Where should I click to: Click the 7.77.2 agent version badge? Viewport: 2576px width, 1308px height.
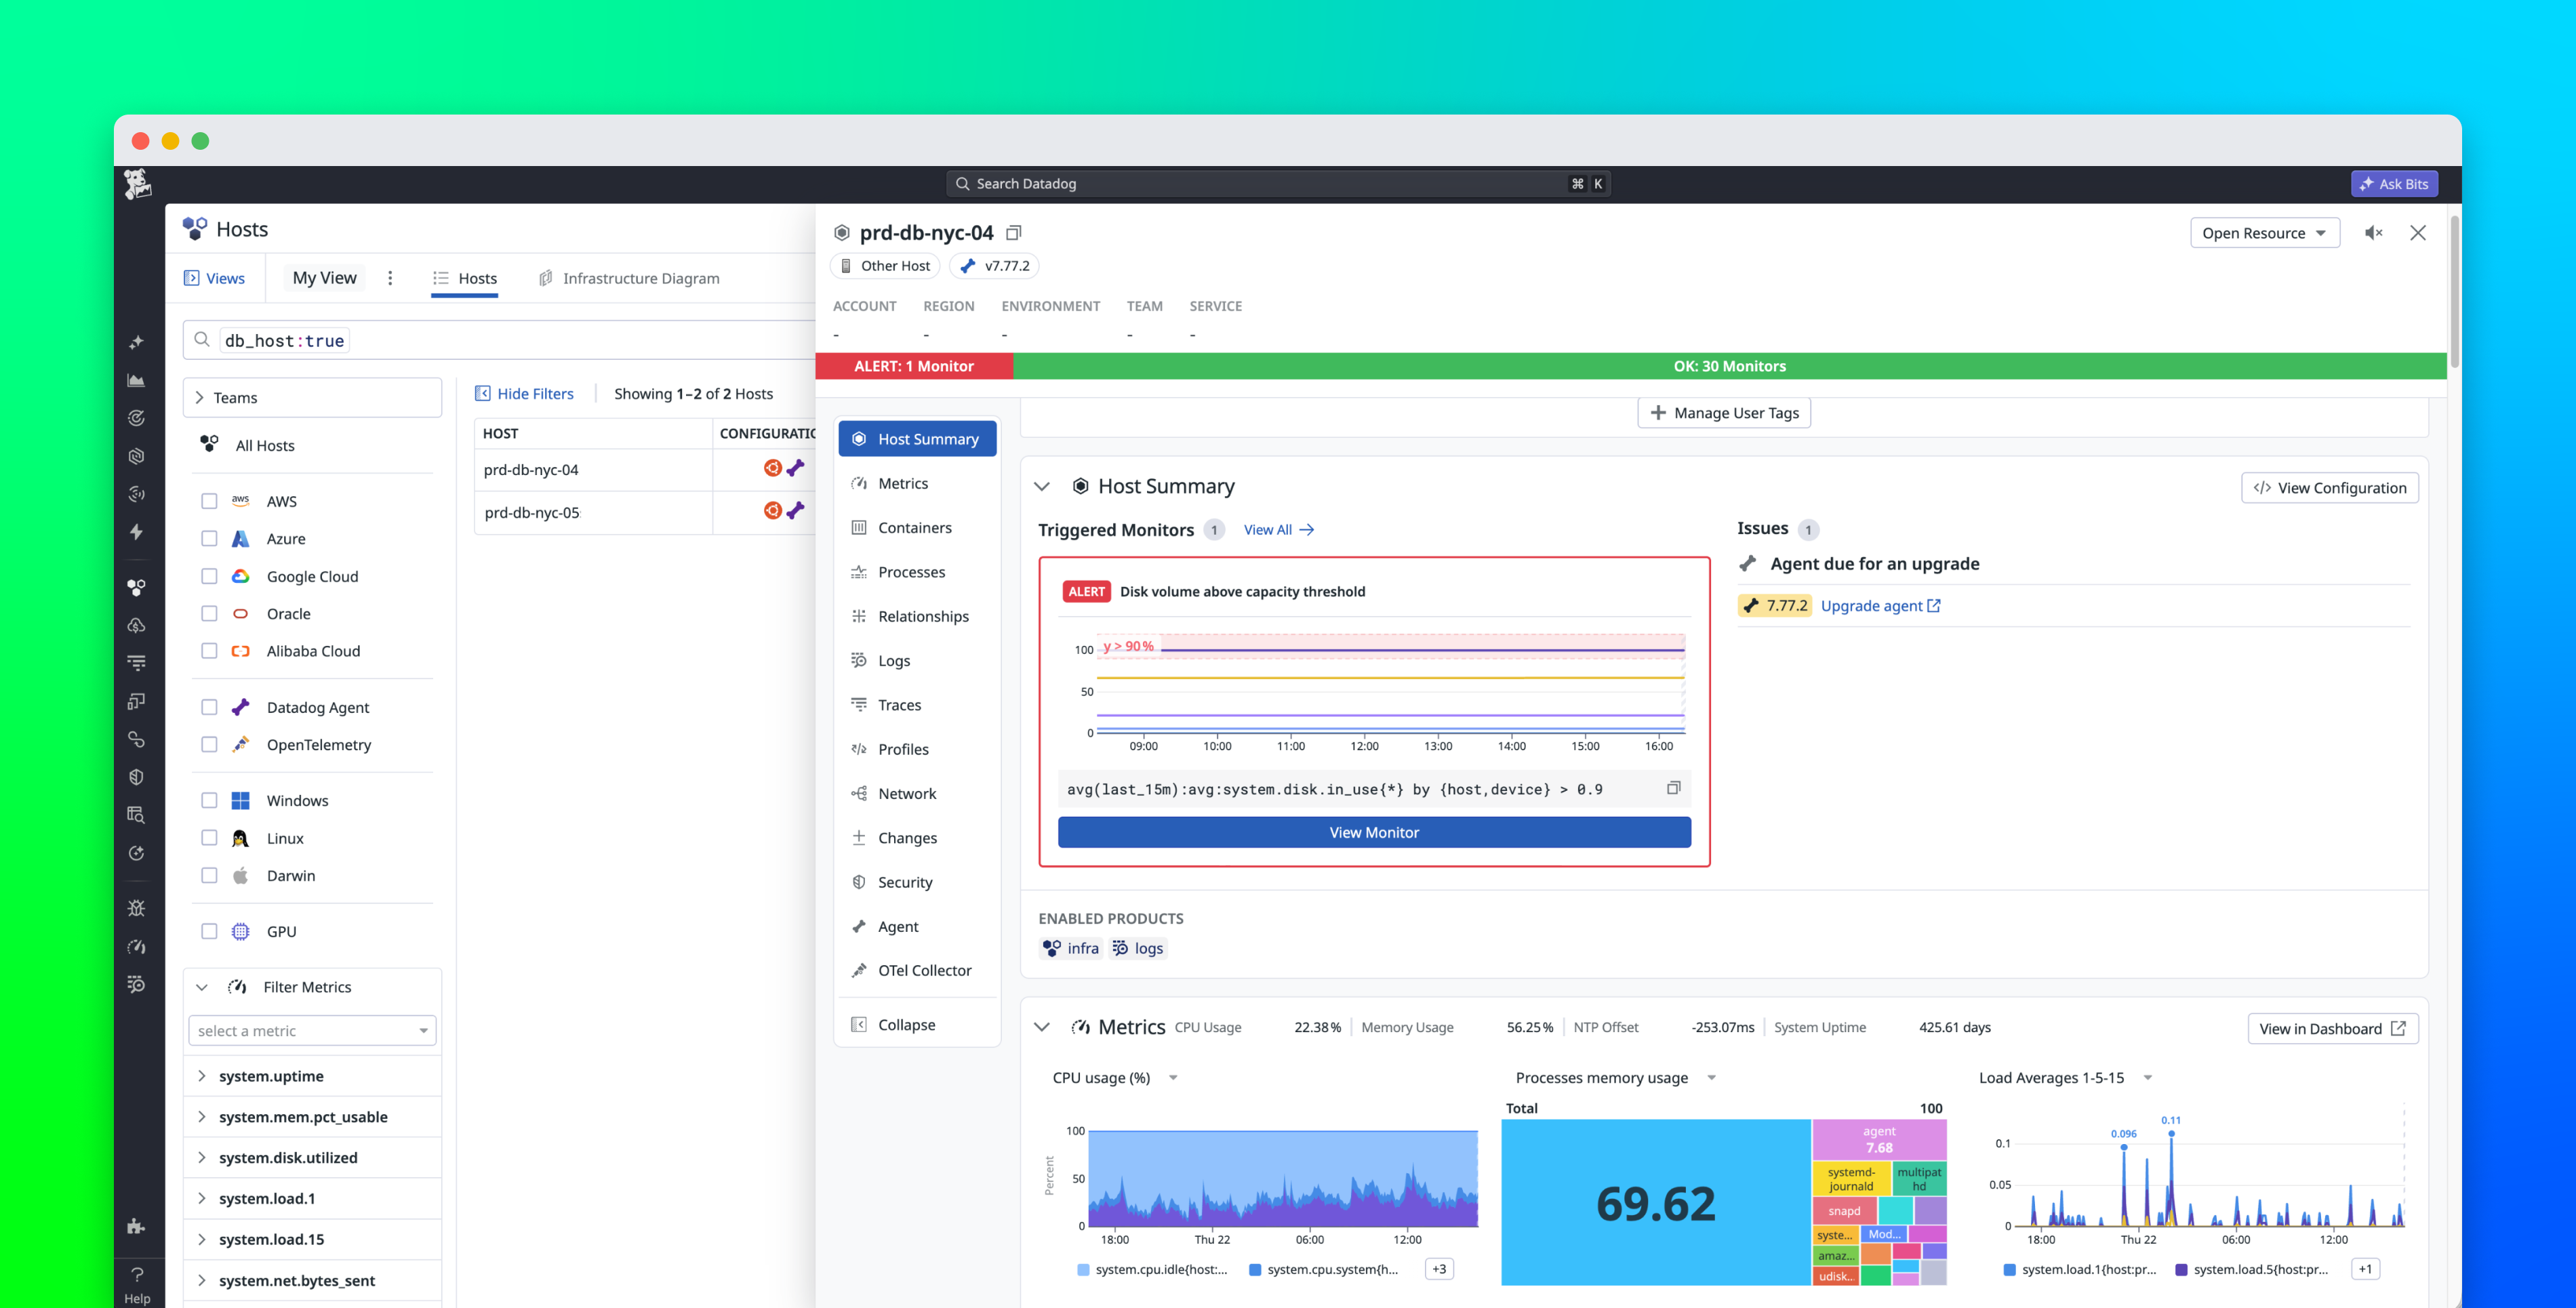(x=1775, y=606)
